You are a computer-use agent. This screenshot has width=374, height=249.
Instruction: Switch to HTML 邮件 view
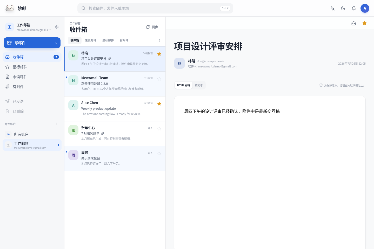point(184,85)
